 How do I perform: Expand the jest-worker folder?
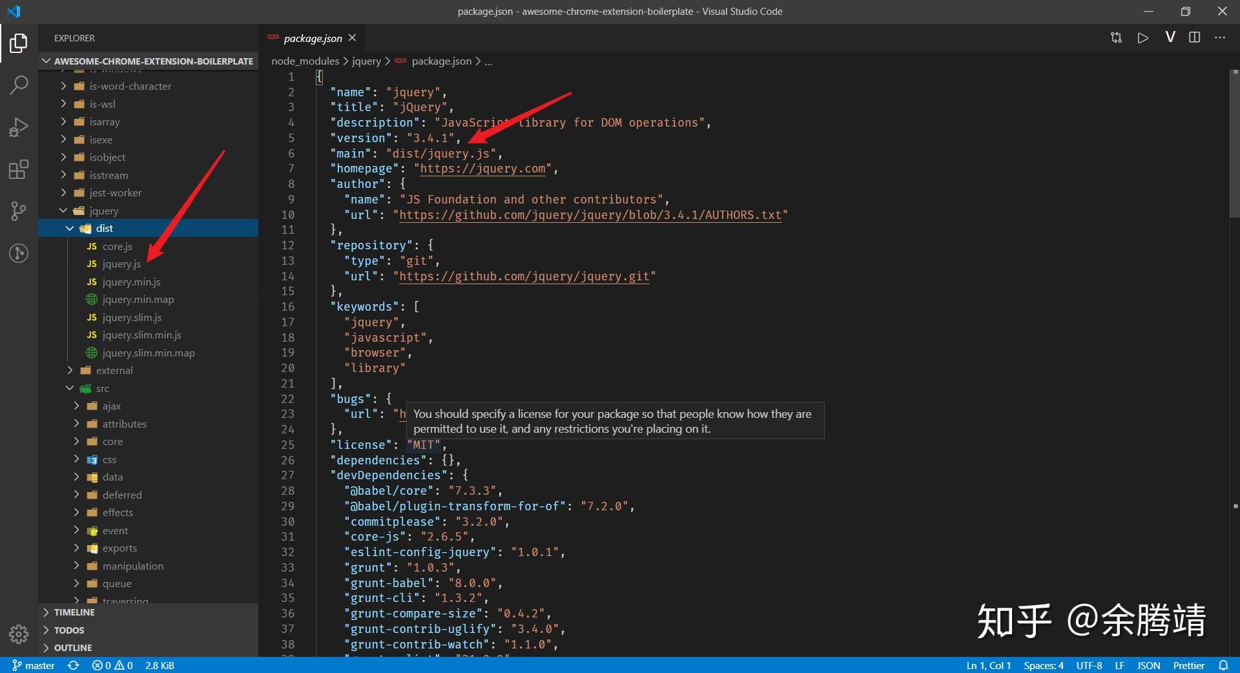(148, 192)
